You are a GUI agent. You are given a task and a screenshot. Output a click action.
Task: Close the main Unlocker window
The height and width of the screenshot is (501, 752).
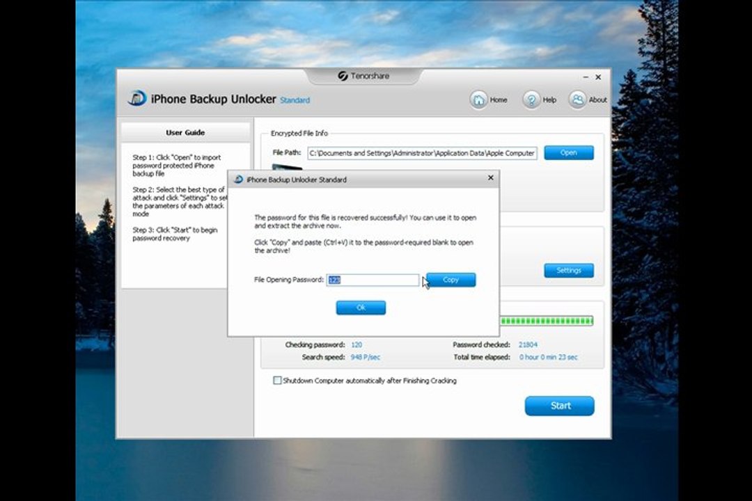click(x=598, y=77)
